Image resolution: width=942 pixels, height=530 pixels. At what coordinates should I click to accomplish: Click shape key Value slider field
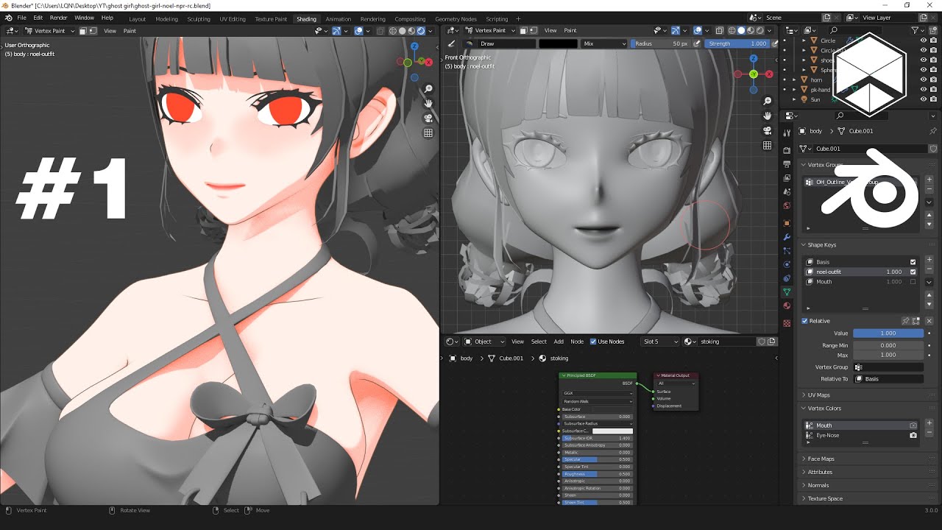point(888,333)
